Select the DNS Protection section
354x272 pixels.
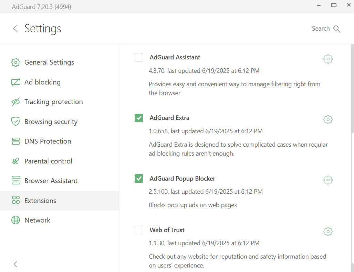(x=60, y=141)
